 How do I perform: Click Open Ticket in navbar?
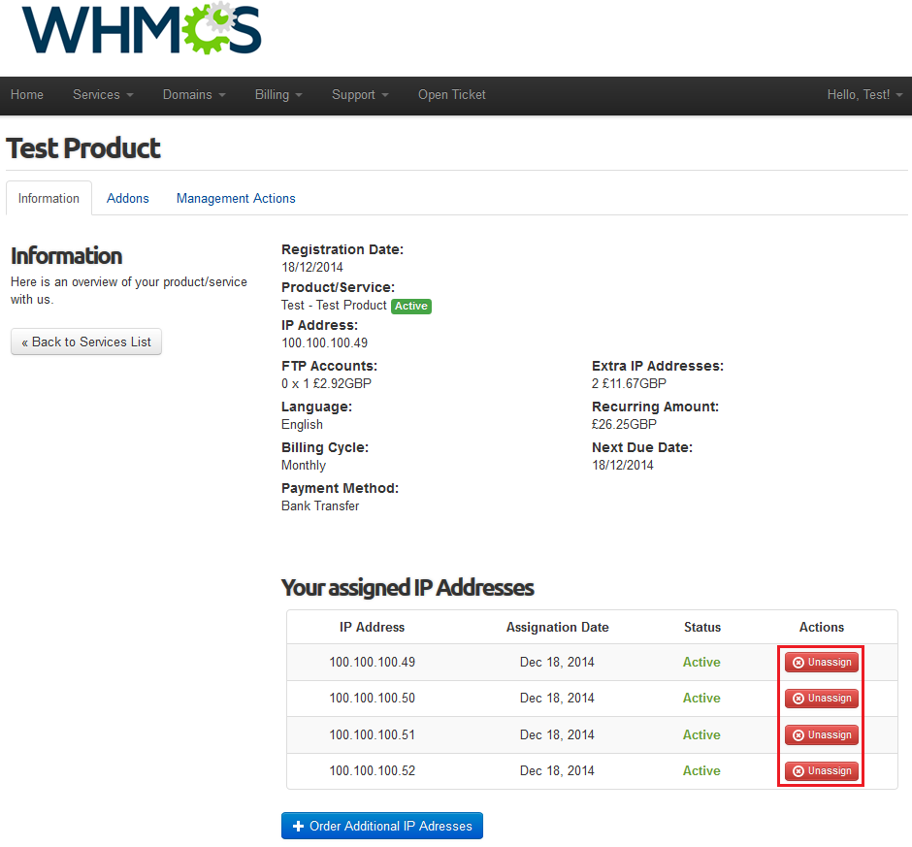tap(452, 95)
